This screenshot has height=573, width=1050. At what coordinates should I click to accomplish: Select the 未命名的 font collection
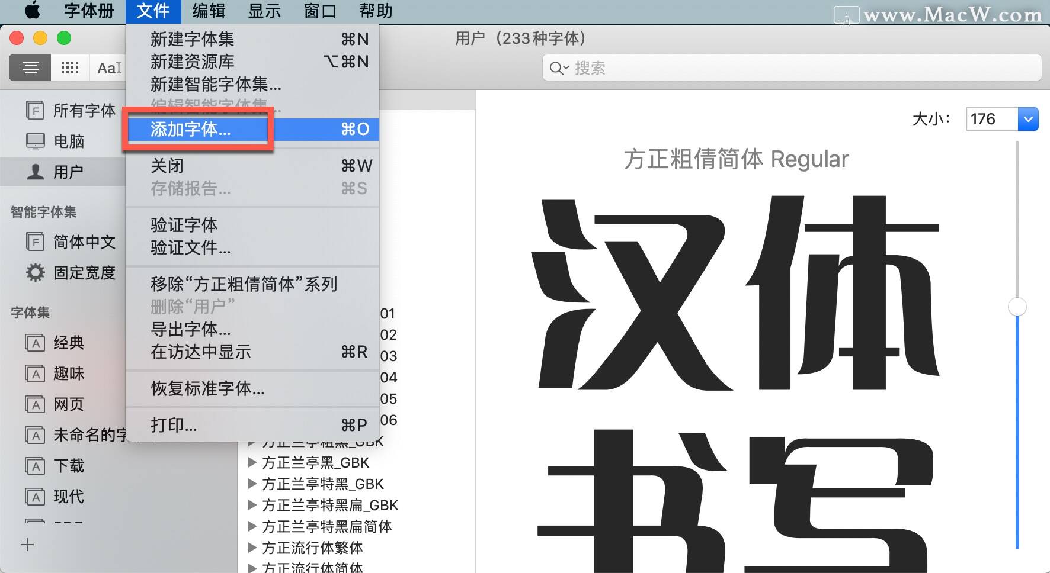(x=76, y=434)
